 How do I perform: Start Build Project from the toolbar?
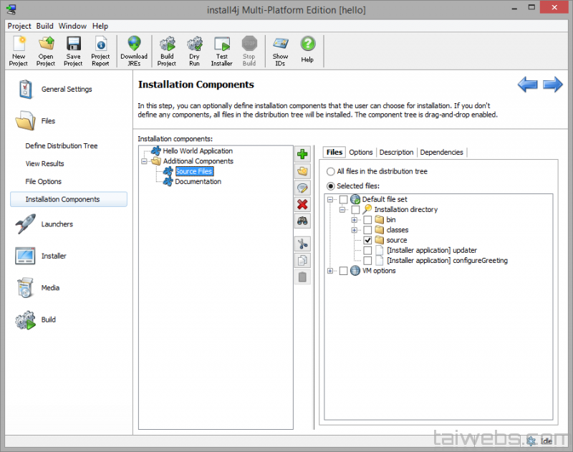167,50
